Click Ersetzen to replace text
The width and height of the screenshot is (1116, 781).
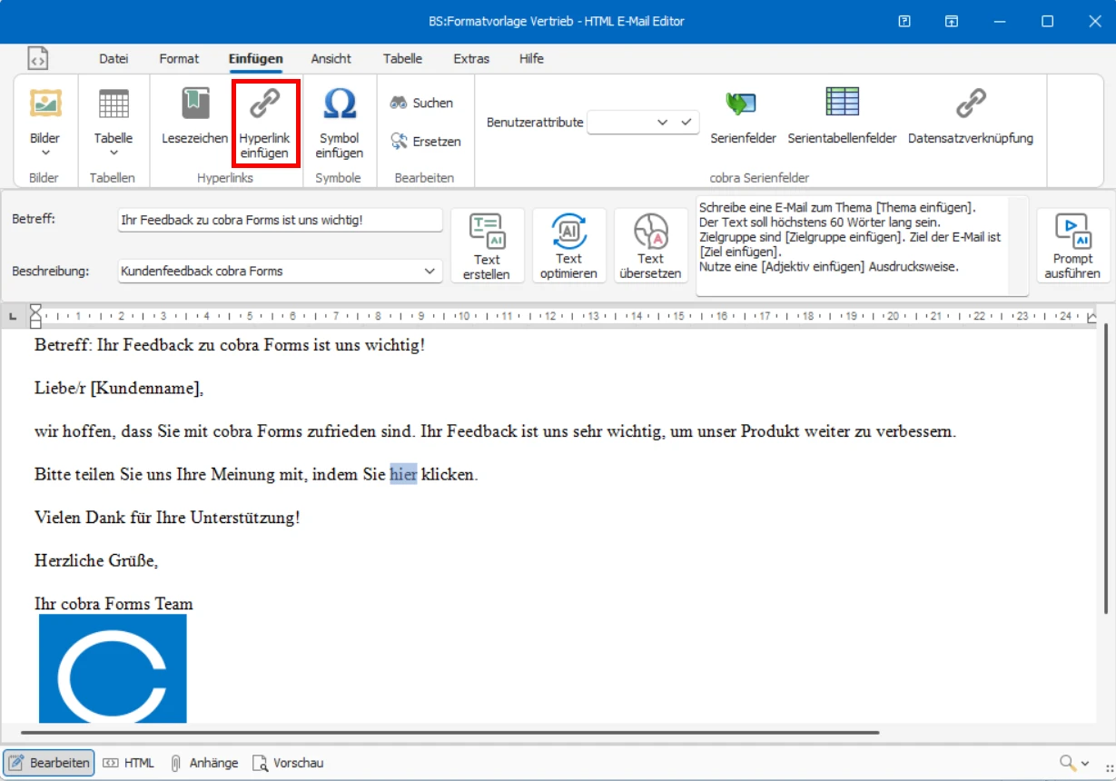click(424, 141)
